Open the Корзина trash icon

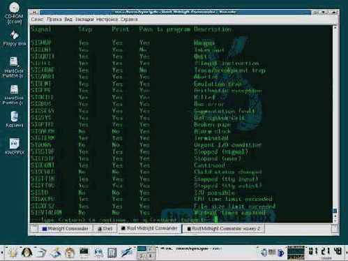tap(14, 119)
